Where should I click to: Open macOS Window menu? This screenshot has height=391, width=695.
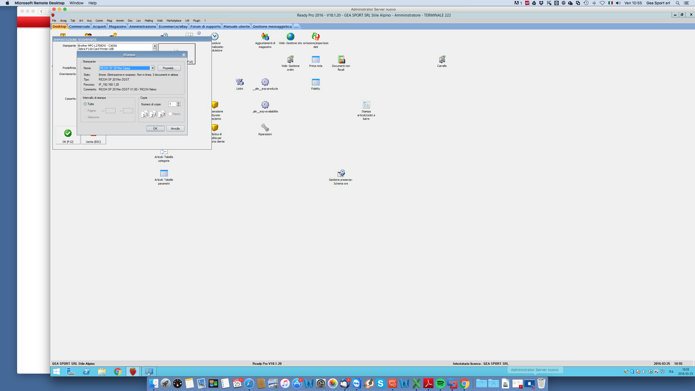click(76, 3)
